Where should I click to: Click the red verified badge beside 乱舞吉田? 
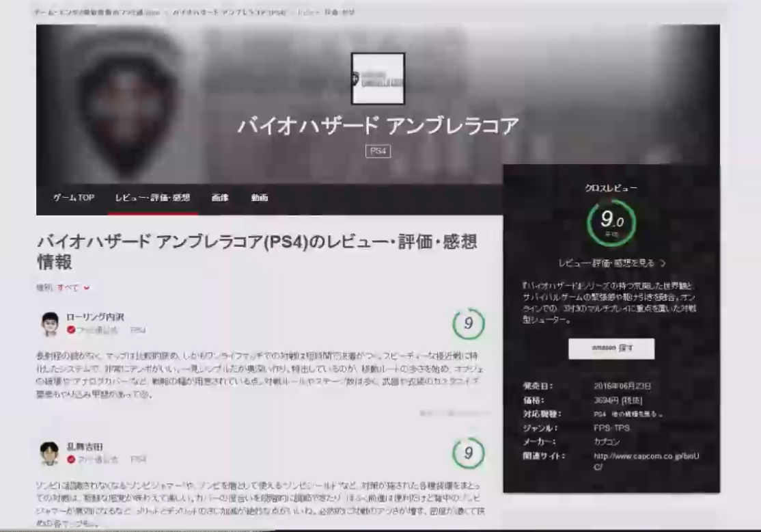pos(71,459)
